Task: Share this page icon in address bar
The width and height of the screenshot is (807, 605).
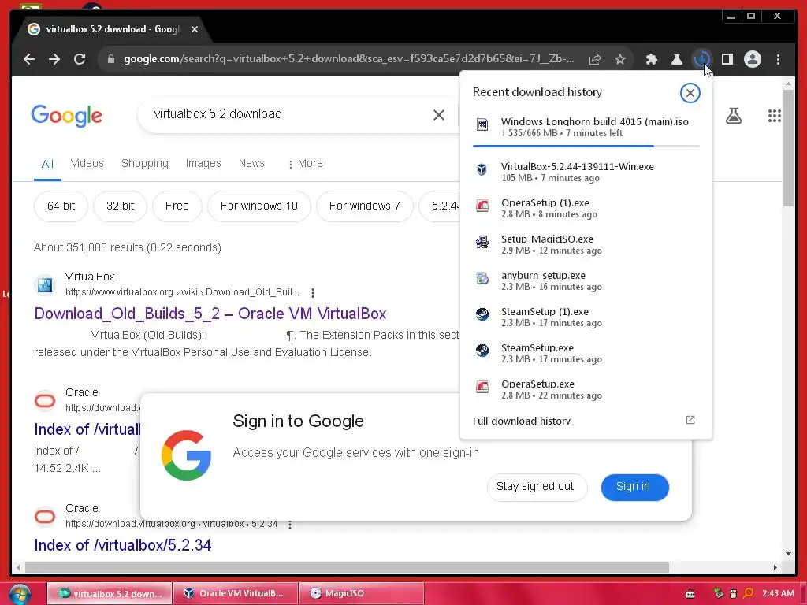Action: tap(595, 59)
